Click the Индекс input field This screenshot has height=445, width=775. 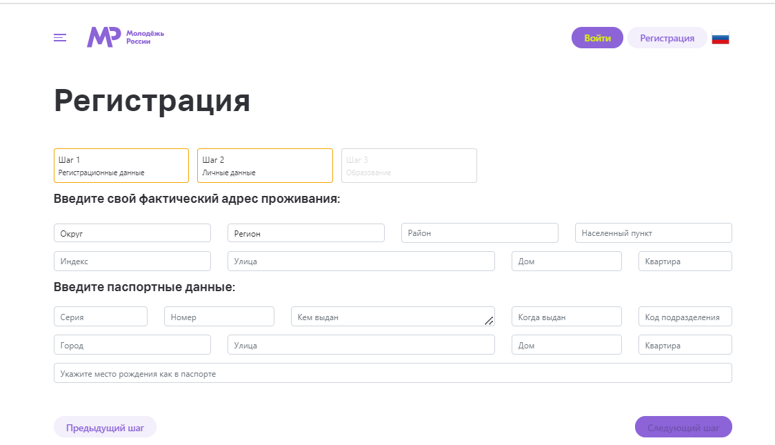(132, 261)
